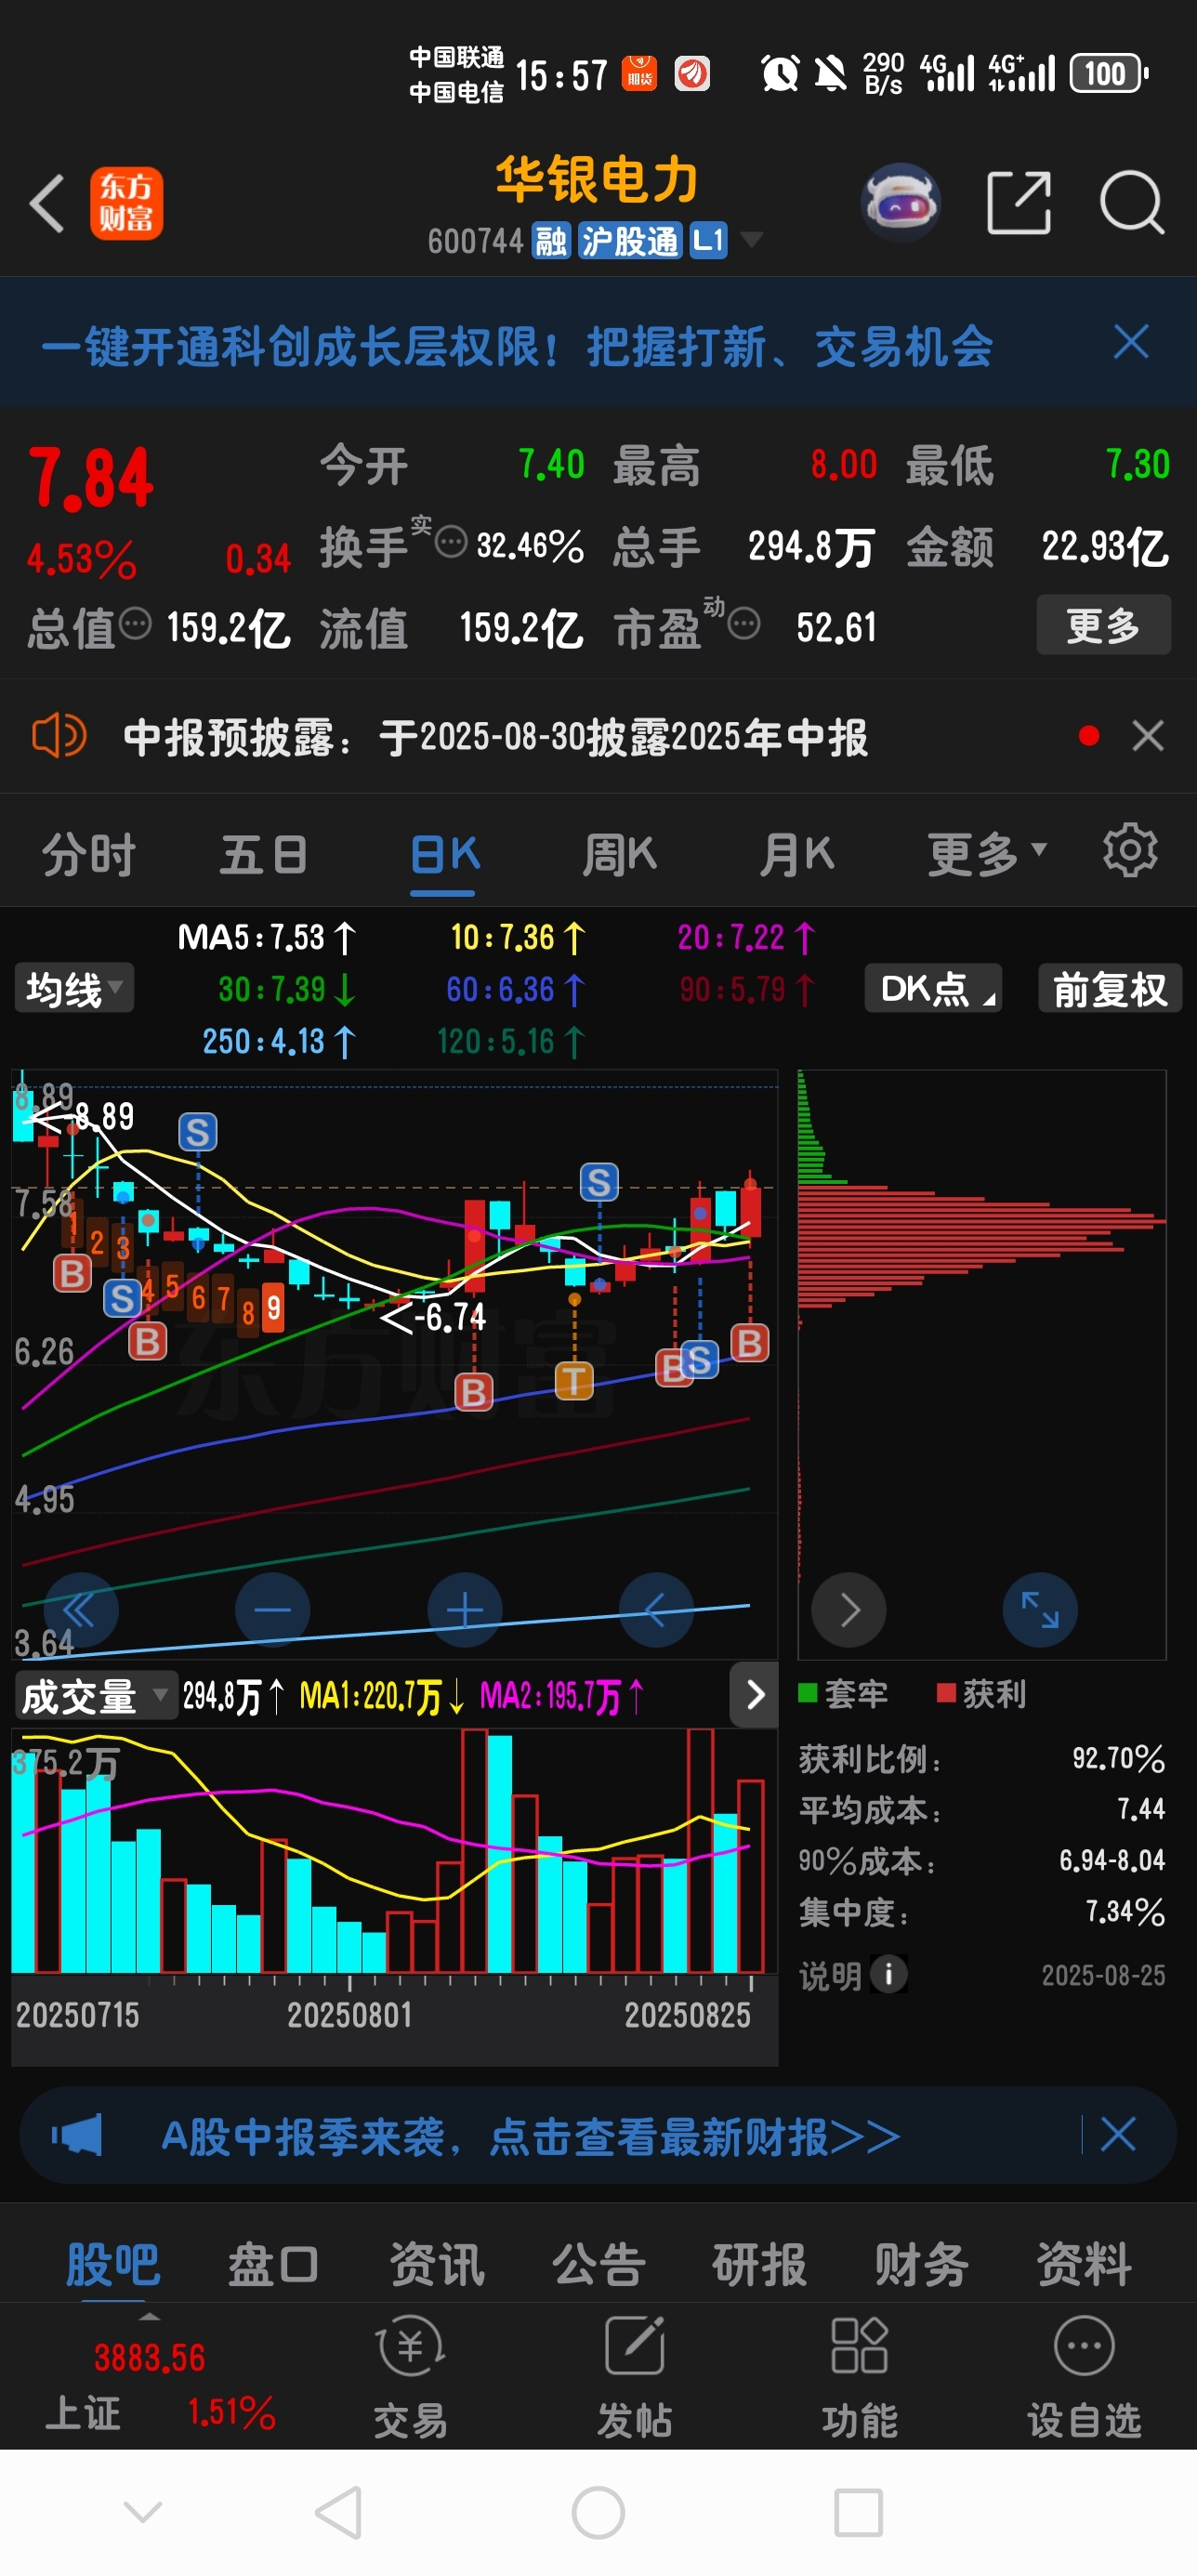Open A股中报季来袭 财报 link
Image resolution: width=1197 pixels, height=2576 pixels.
[531, 2138]
